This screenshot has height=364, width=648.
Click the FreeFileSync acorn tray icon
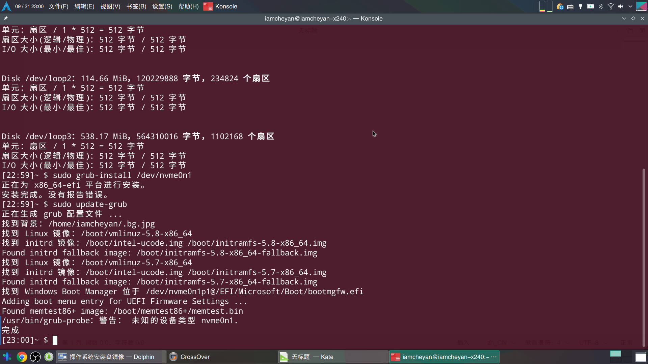[x=560, y=6]
